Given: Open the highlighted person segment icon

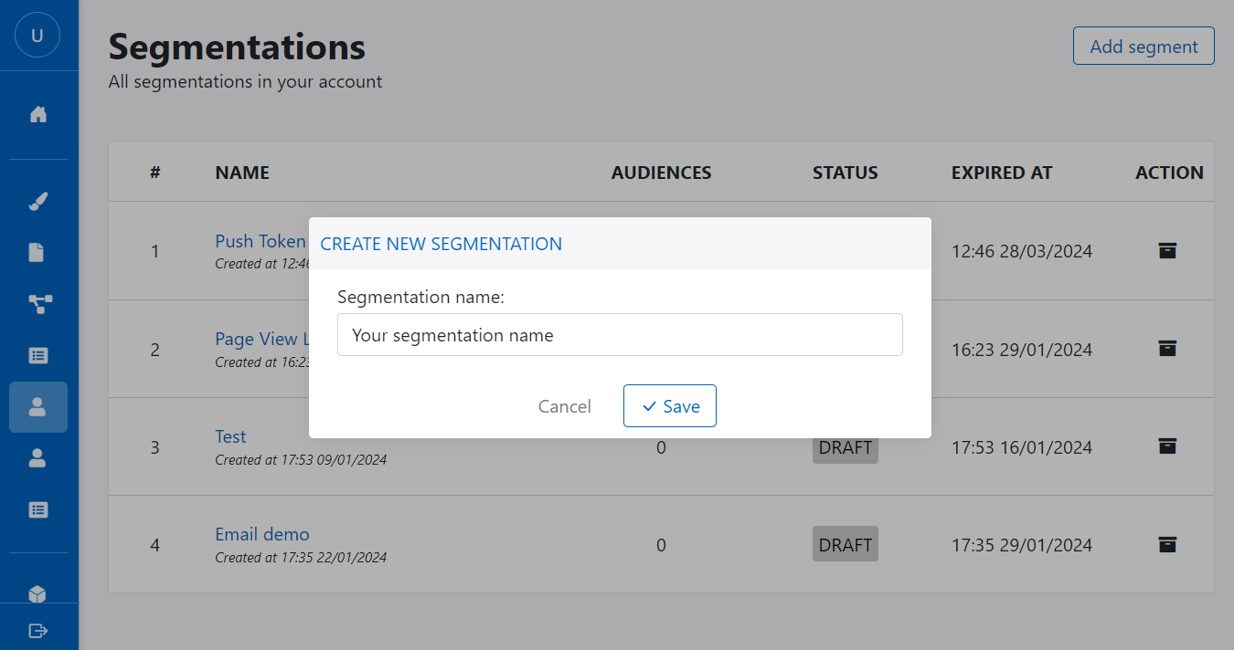Looking at the screenshot, I should click(37, 407).
